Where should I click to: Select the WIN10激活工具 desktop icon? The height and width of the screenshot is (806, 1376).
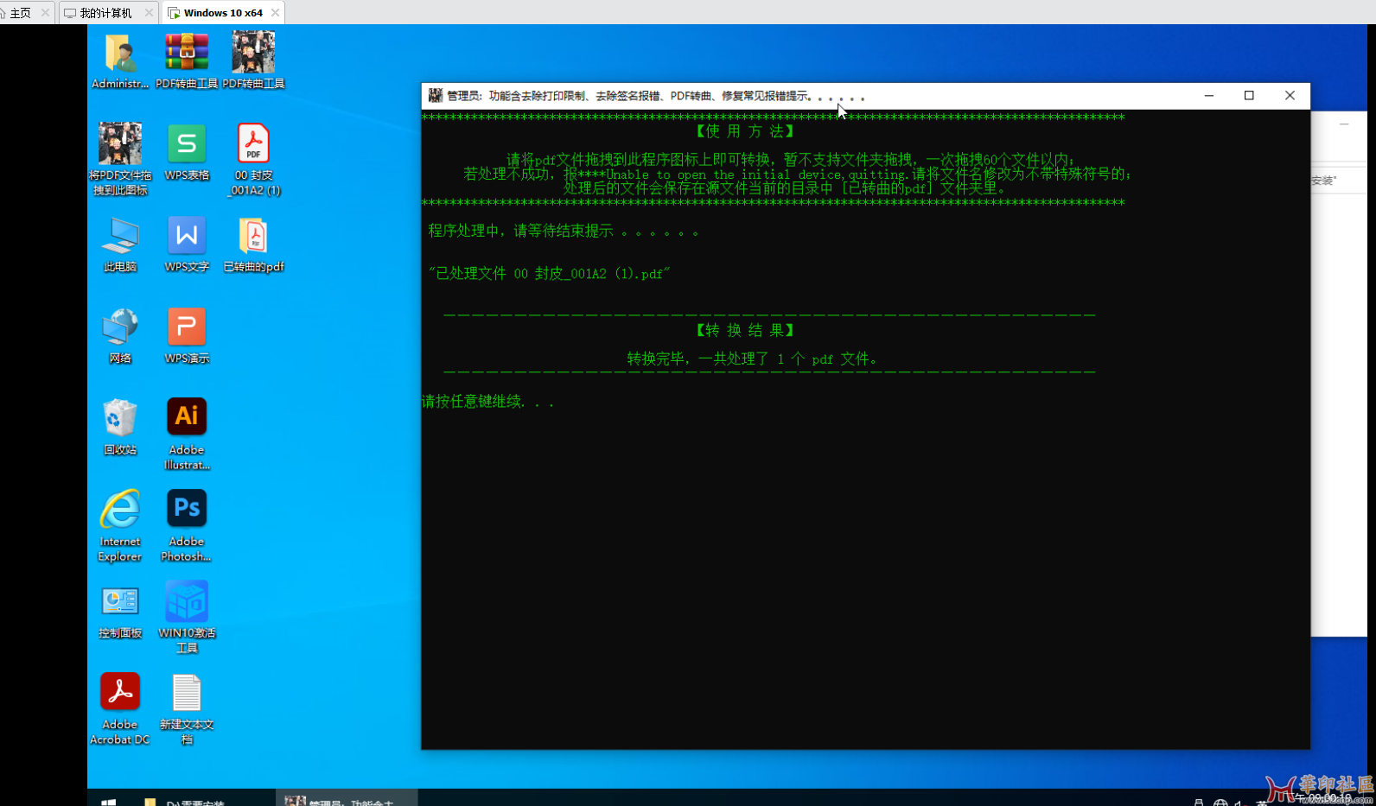pos(187,601)
